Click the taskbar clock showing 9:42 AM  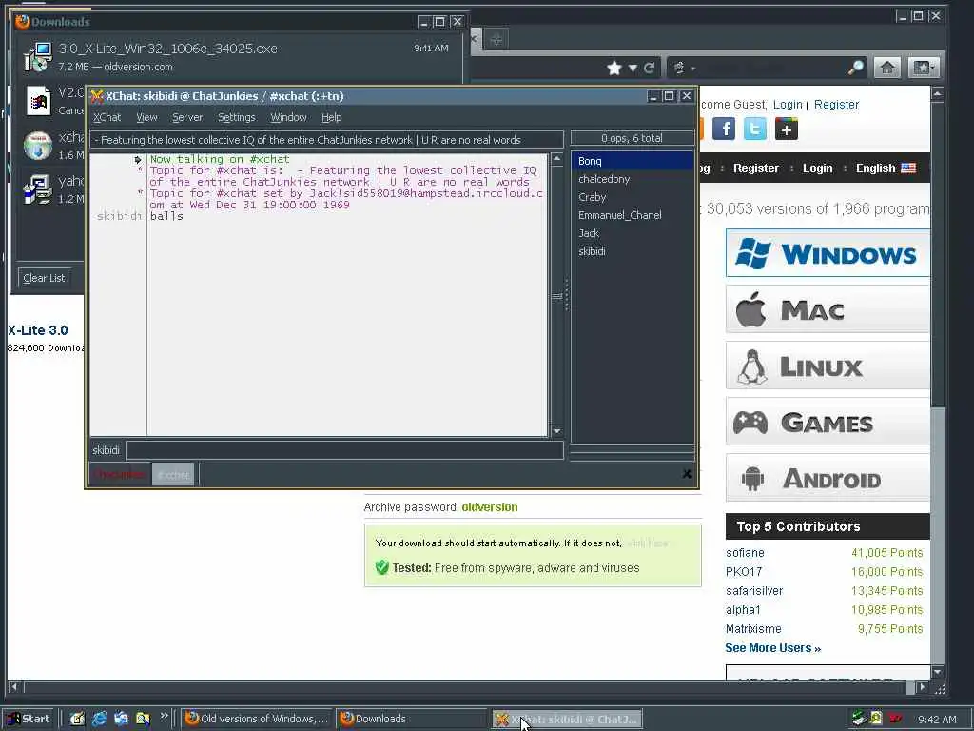[937, 720]
